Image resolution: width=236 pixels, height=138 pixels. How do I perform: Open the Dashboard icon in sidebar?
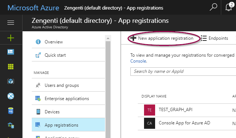tap(11, 52)
